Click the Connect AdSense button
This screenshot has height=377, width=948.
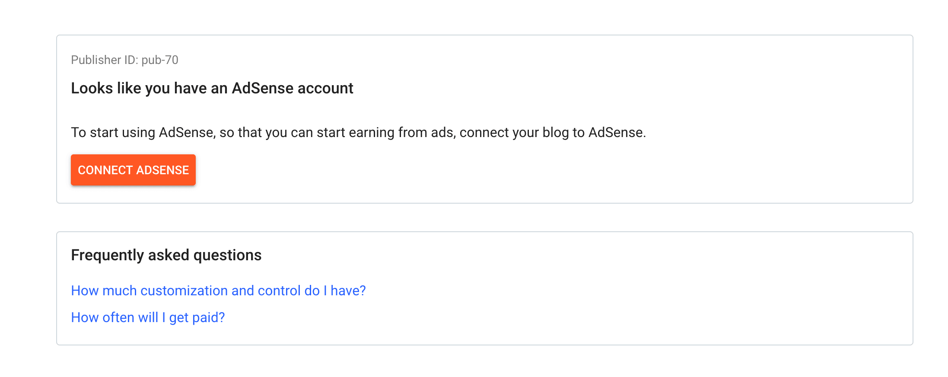tap(133, 170)
